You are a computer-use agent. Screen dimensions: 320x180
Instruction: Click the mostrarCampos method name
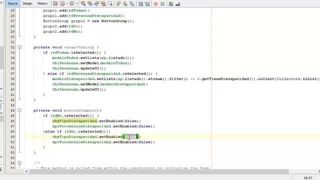coord(79,110)
